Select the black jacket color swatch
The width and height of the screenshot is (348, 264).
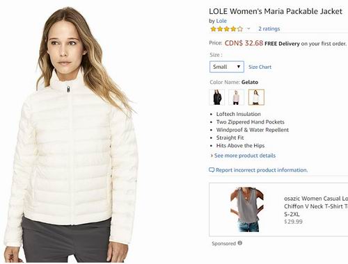coord(217,97)
